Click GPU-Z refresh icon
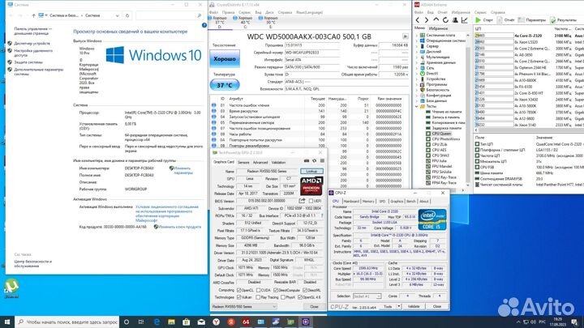 click(315, 161)
